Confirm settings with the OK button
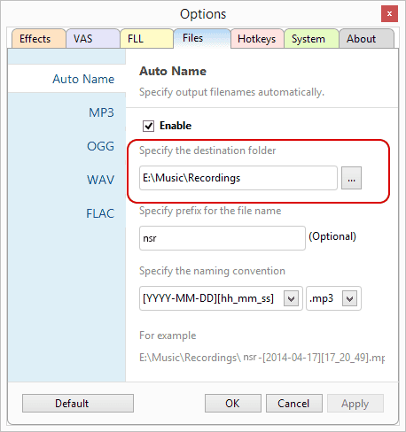Screen dimensions: 406x432 click(233, 403)
